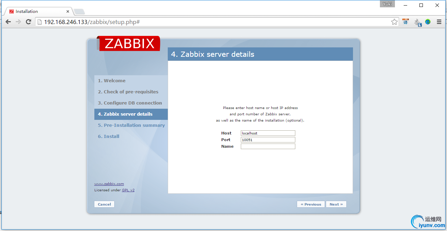Click the page info icon before the URL
Viewport: 447px width, 231px height.
click(x=39, y=22)
